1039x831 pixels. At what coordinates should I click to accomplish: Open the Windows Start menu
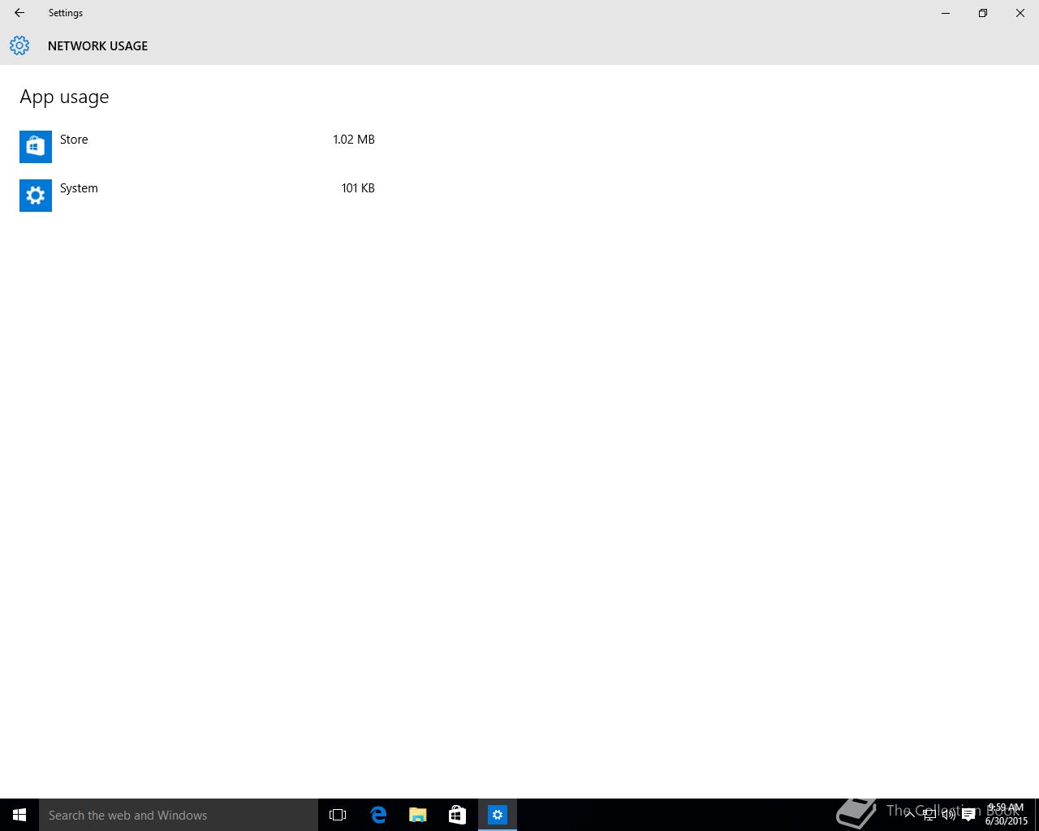[x=19, y=815]
